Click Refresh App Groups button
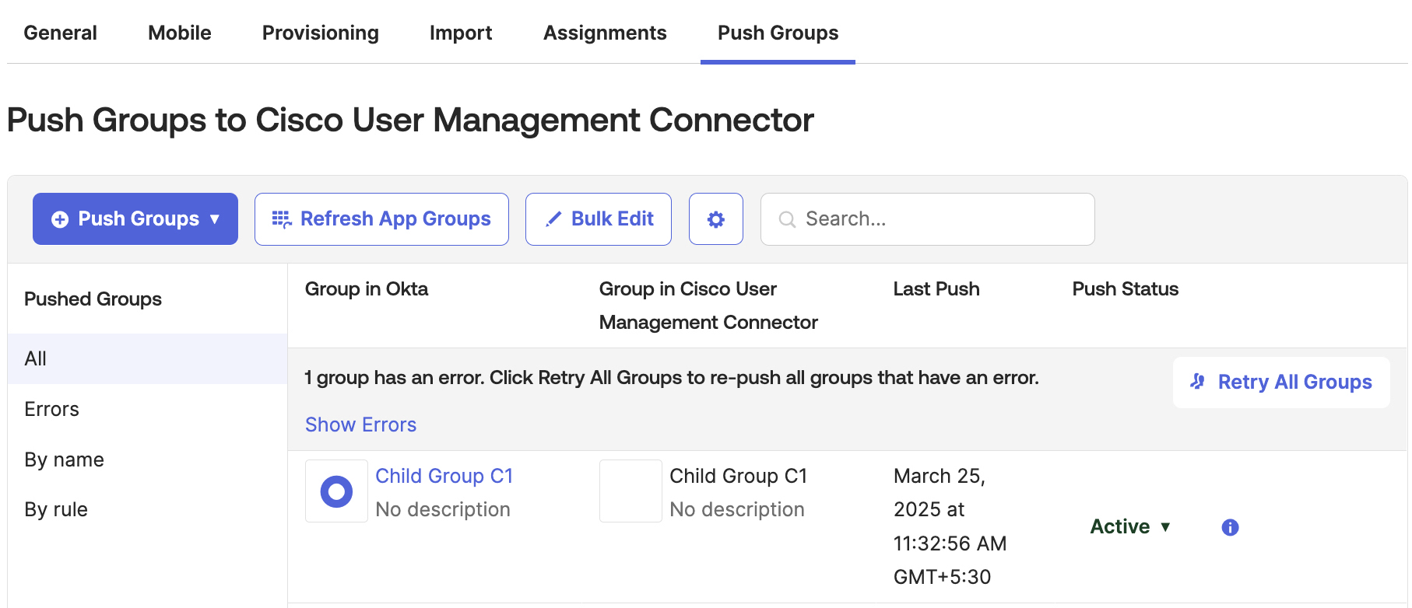 point(381,219)
